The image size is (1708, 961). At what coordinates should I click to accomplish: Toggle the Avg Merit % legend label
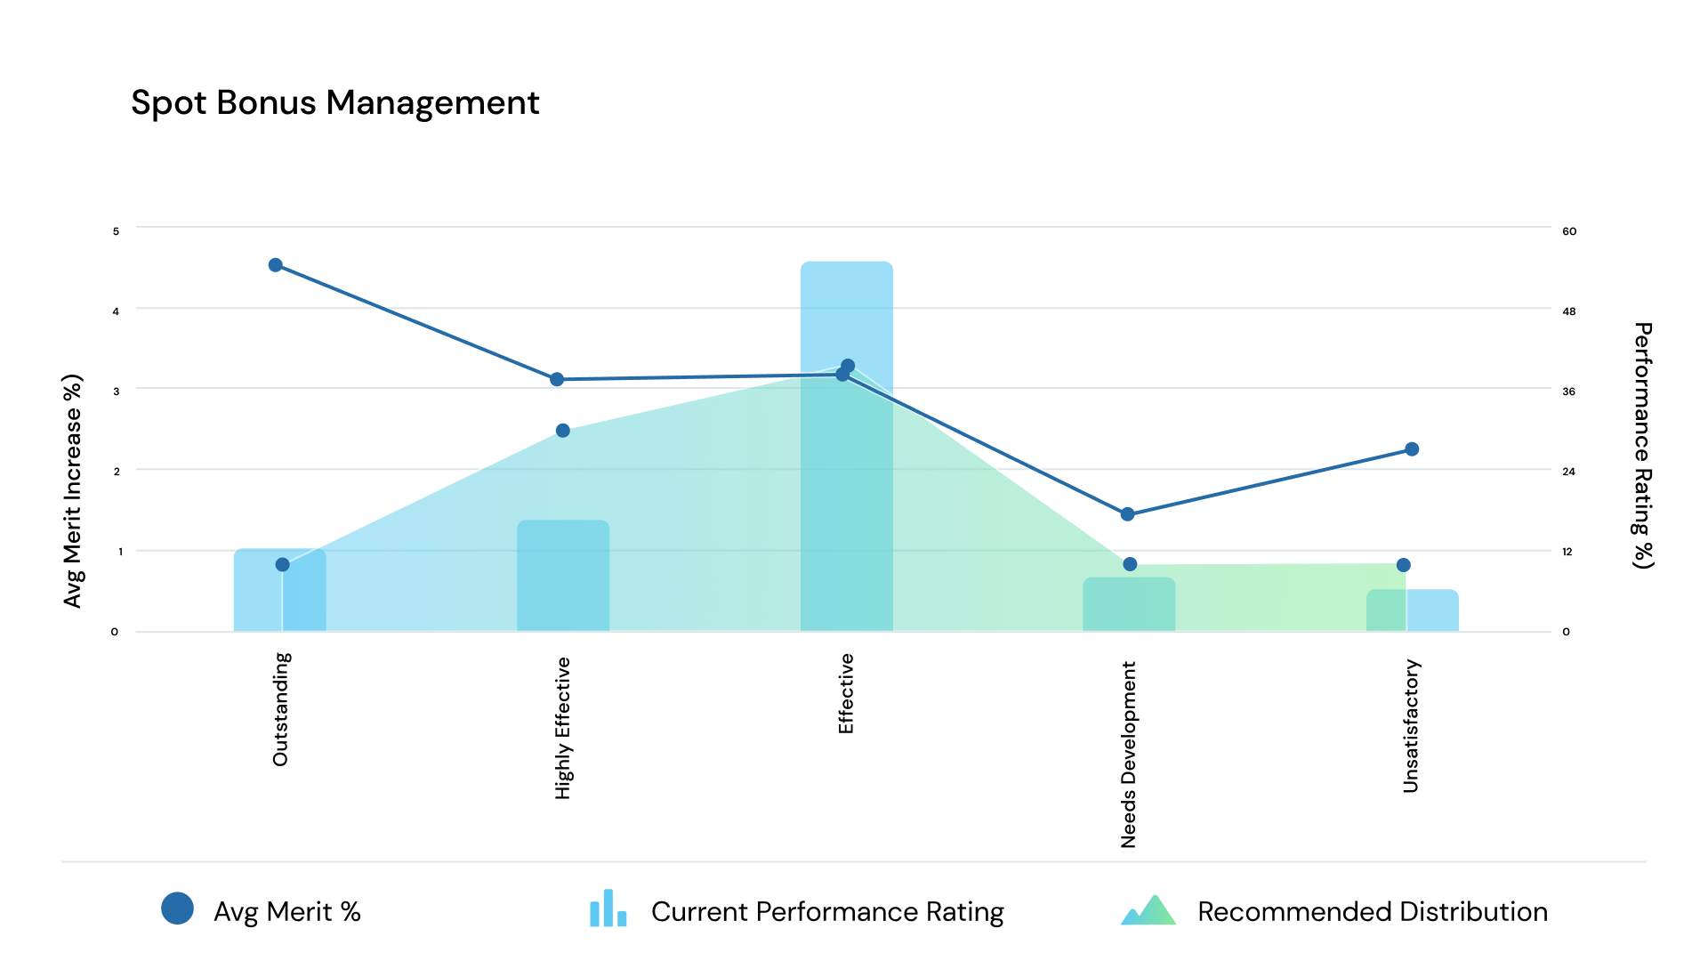[287, 912]
